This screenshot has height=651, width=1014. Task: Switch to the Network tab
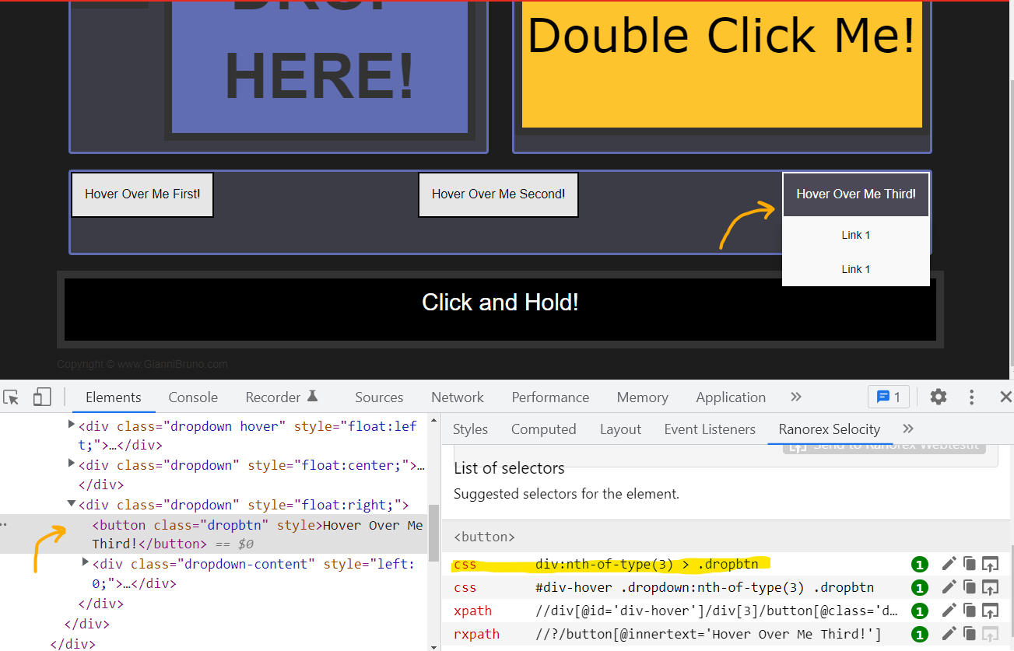(458, 397)
